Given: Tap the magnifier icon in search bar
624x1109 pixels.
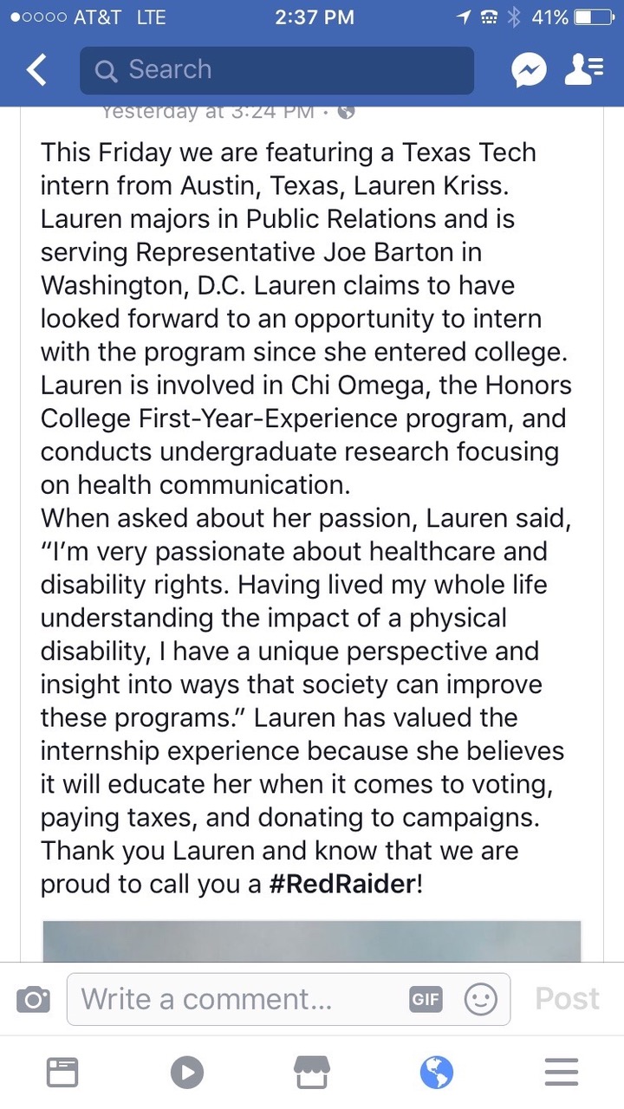Looking at the screenshot, I should pos(106,71).
